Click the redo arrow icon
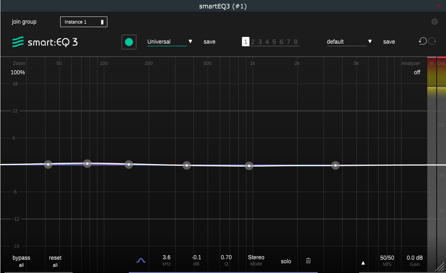Viewport: 446px width, 273px height. pos(432,41)
